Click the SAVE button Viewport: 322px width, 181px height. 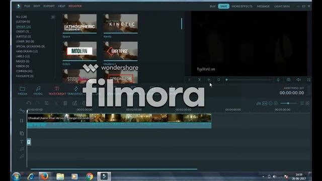(x=223, y=7)
